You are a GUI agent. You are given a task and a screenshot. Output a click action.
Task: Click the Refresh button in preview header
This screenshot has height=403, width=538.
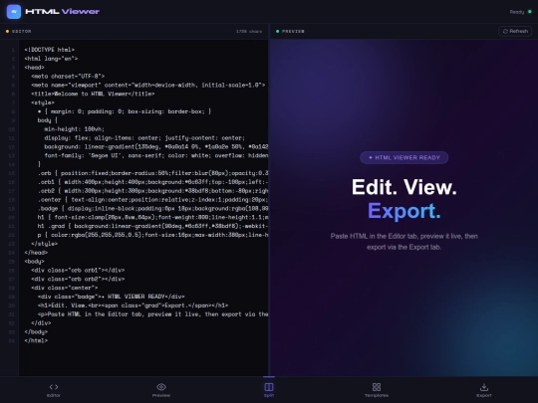click(x=515, y=31)
